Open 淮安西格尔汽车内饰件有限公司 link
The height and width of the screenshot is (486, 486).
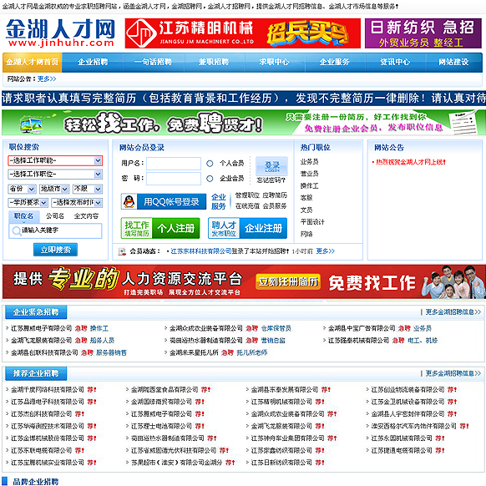413,426
